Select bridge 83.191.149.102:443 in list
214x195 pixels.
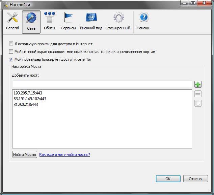(30, 99)
